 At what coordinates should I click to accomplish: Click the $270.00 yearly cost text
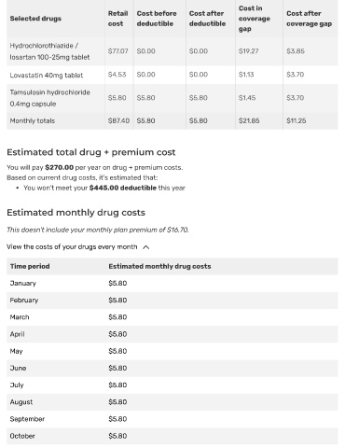[x=60, y=167]
